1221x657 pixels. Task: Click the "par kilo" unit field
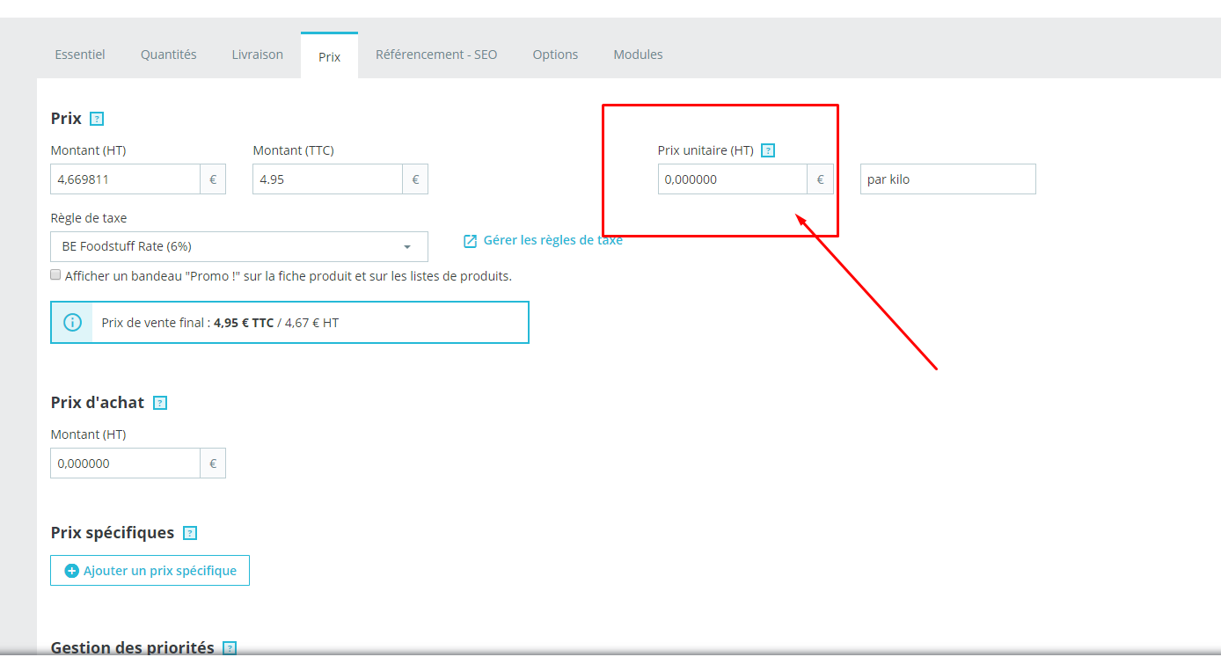(948, 179)
